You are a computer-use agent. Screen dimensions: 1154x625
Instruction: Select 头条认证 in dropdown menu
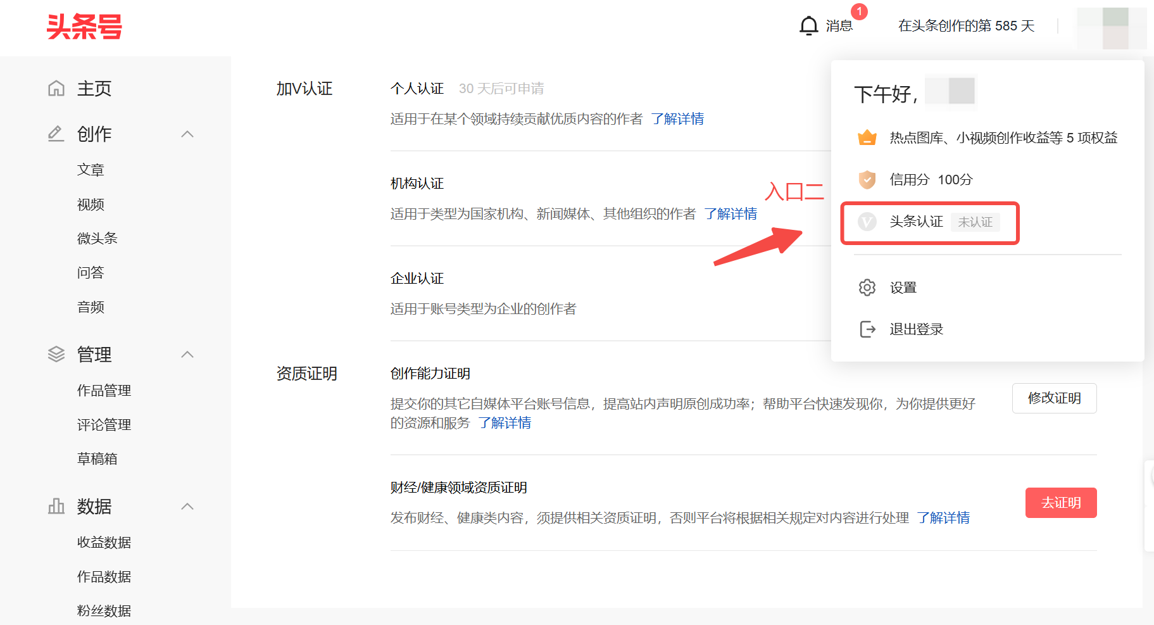[916, 222]
